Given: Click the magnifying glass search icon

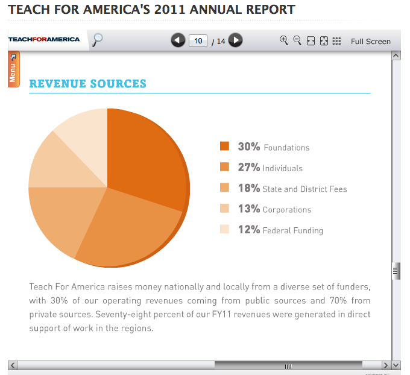Looking at the screenshot, I should (x=97, y=40).
